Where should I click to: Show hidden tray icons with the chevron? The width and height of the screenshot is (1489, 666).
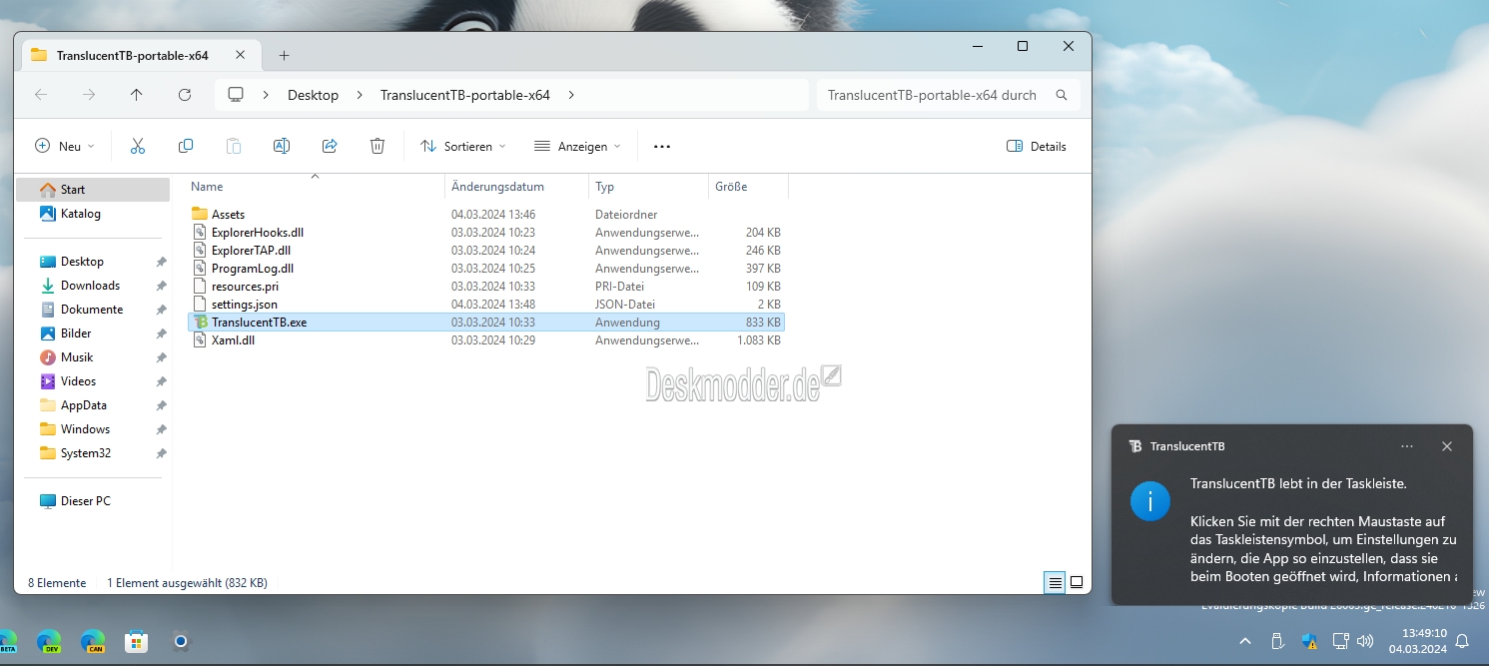(x=1244, y=640)
